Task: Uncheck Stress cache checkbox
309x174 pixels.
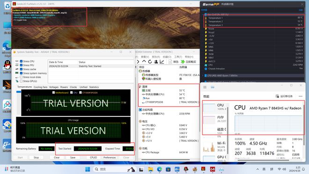Action: (x=21, y=69)
